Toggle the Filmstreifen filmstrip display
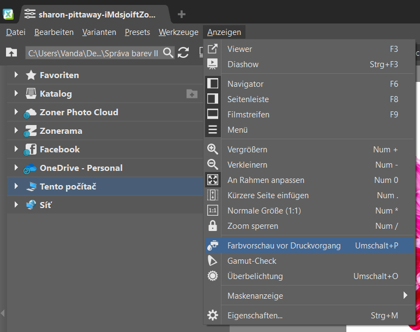The width and height of the screenshot is (420, 332). click(x=248, y=115)
